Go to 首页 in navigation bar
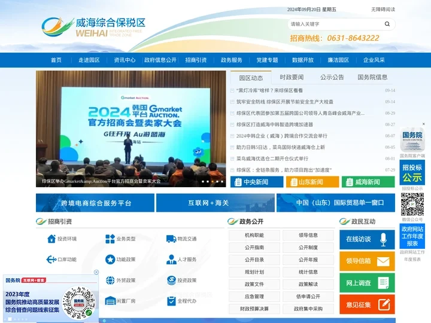The height and width of the screenshot is (323, 431). coord(56,60)
